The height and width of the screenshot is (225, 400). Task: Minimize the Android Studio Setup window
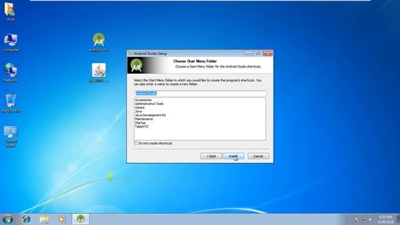point(248,53)
